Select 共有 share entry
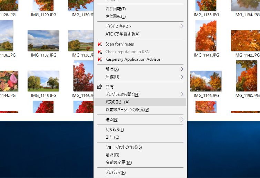260x178 pixels. [140, 87]
